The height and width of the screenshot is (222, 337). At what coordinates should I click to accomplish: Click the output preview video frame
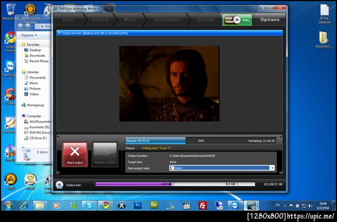(x=170, y=84)
